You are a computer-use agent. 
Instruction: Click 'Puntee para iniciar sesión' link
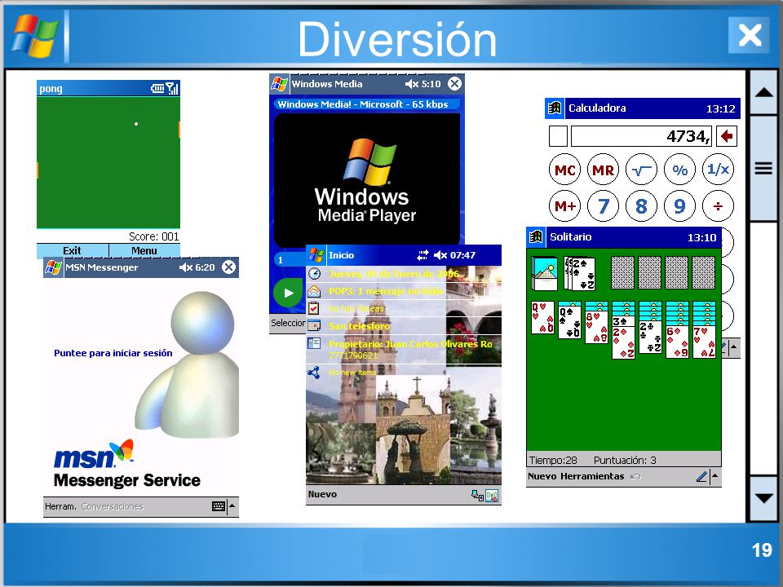tap(113, 353)
